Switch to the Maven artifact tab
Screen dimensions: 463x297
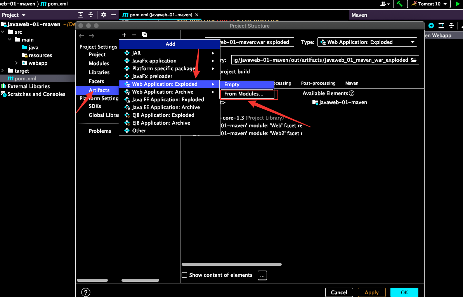click(x=352, y=83)
